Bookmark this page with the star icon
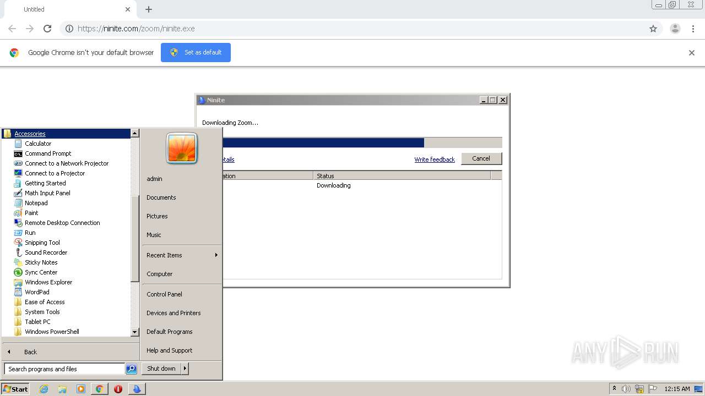This screenshot has height=396, width=705. [653, 29]
